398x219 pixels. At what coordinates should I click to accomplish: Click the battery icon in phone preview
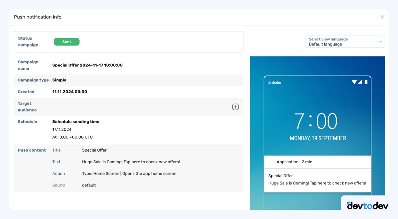click(366, 82)
